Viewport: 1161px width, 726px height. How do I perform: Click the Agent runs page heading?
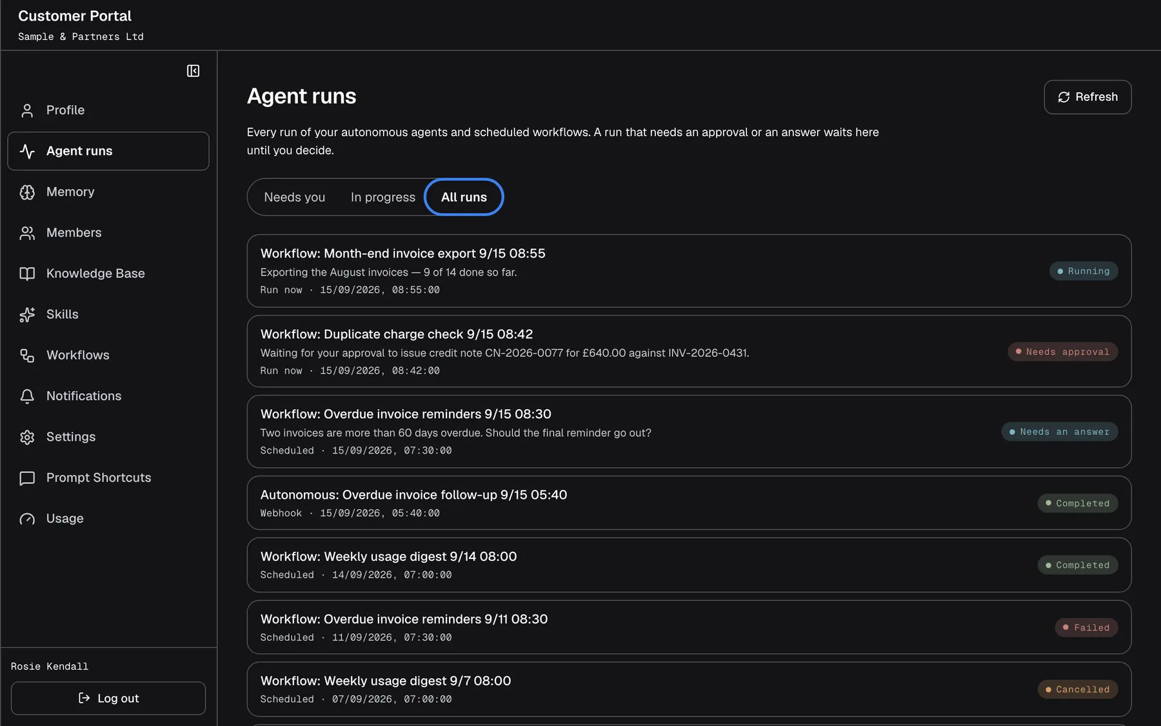[301, 96]
